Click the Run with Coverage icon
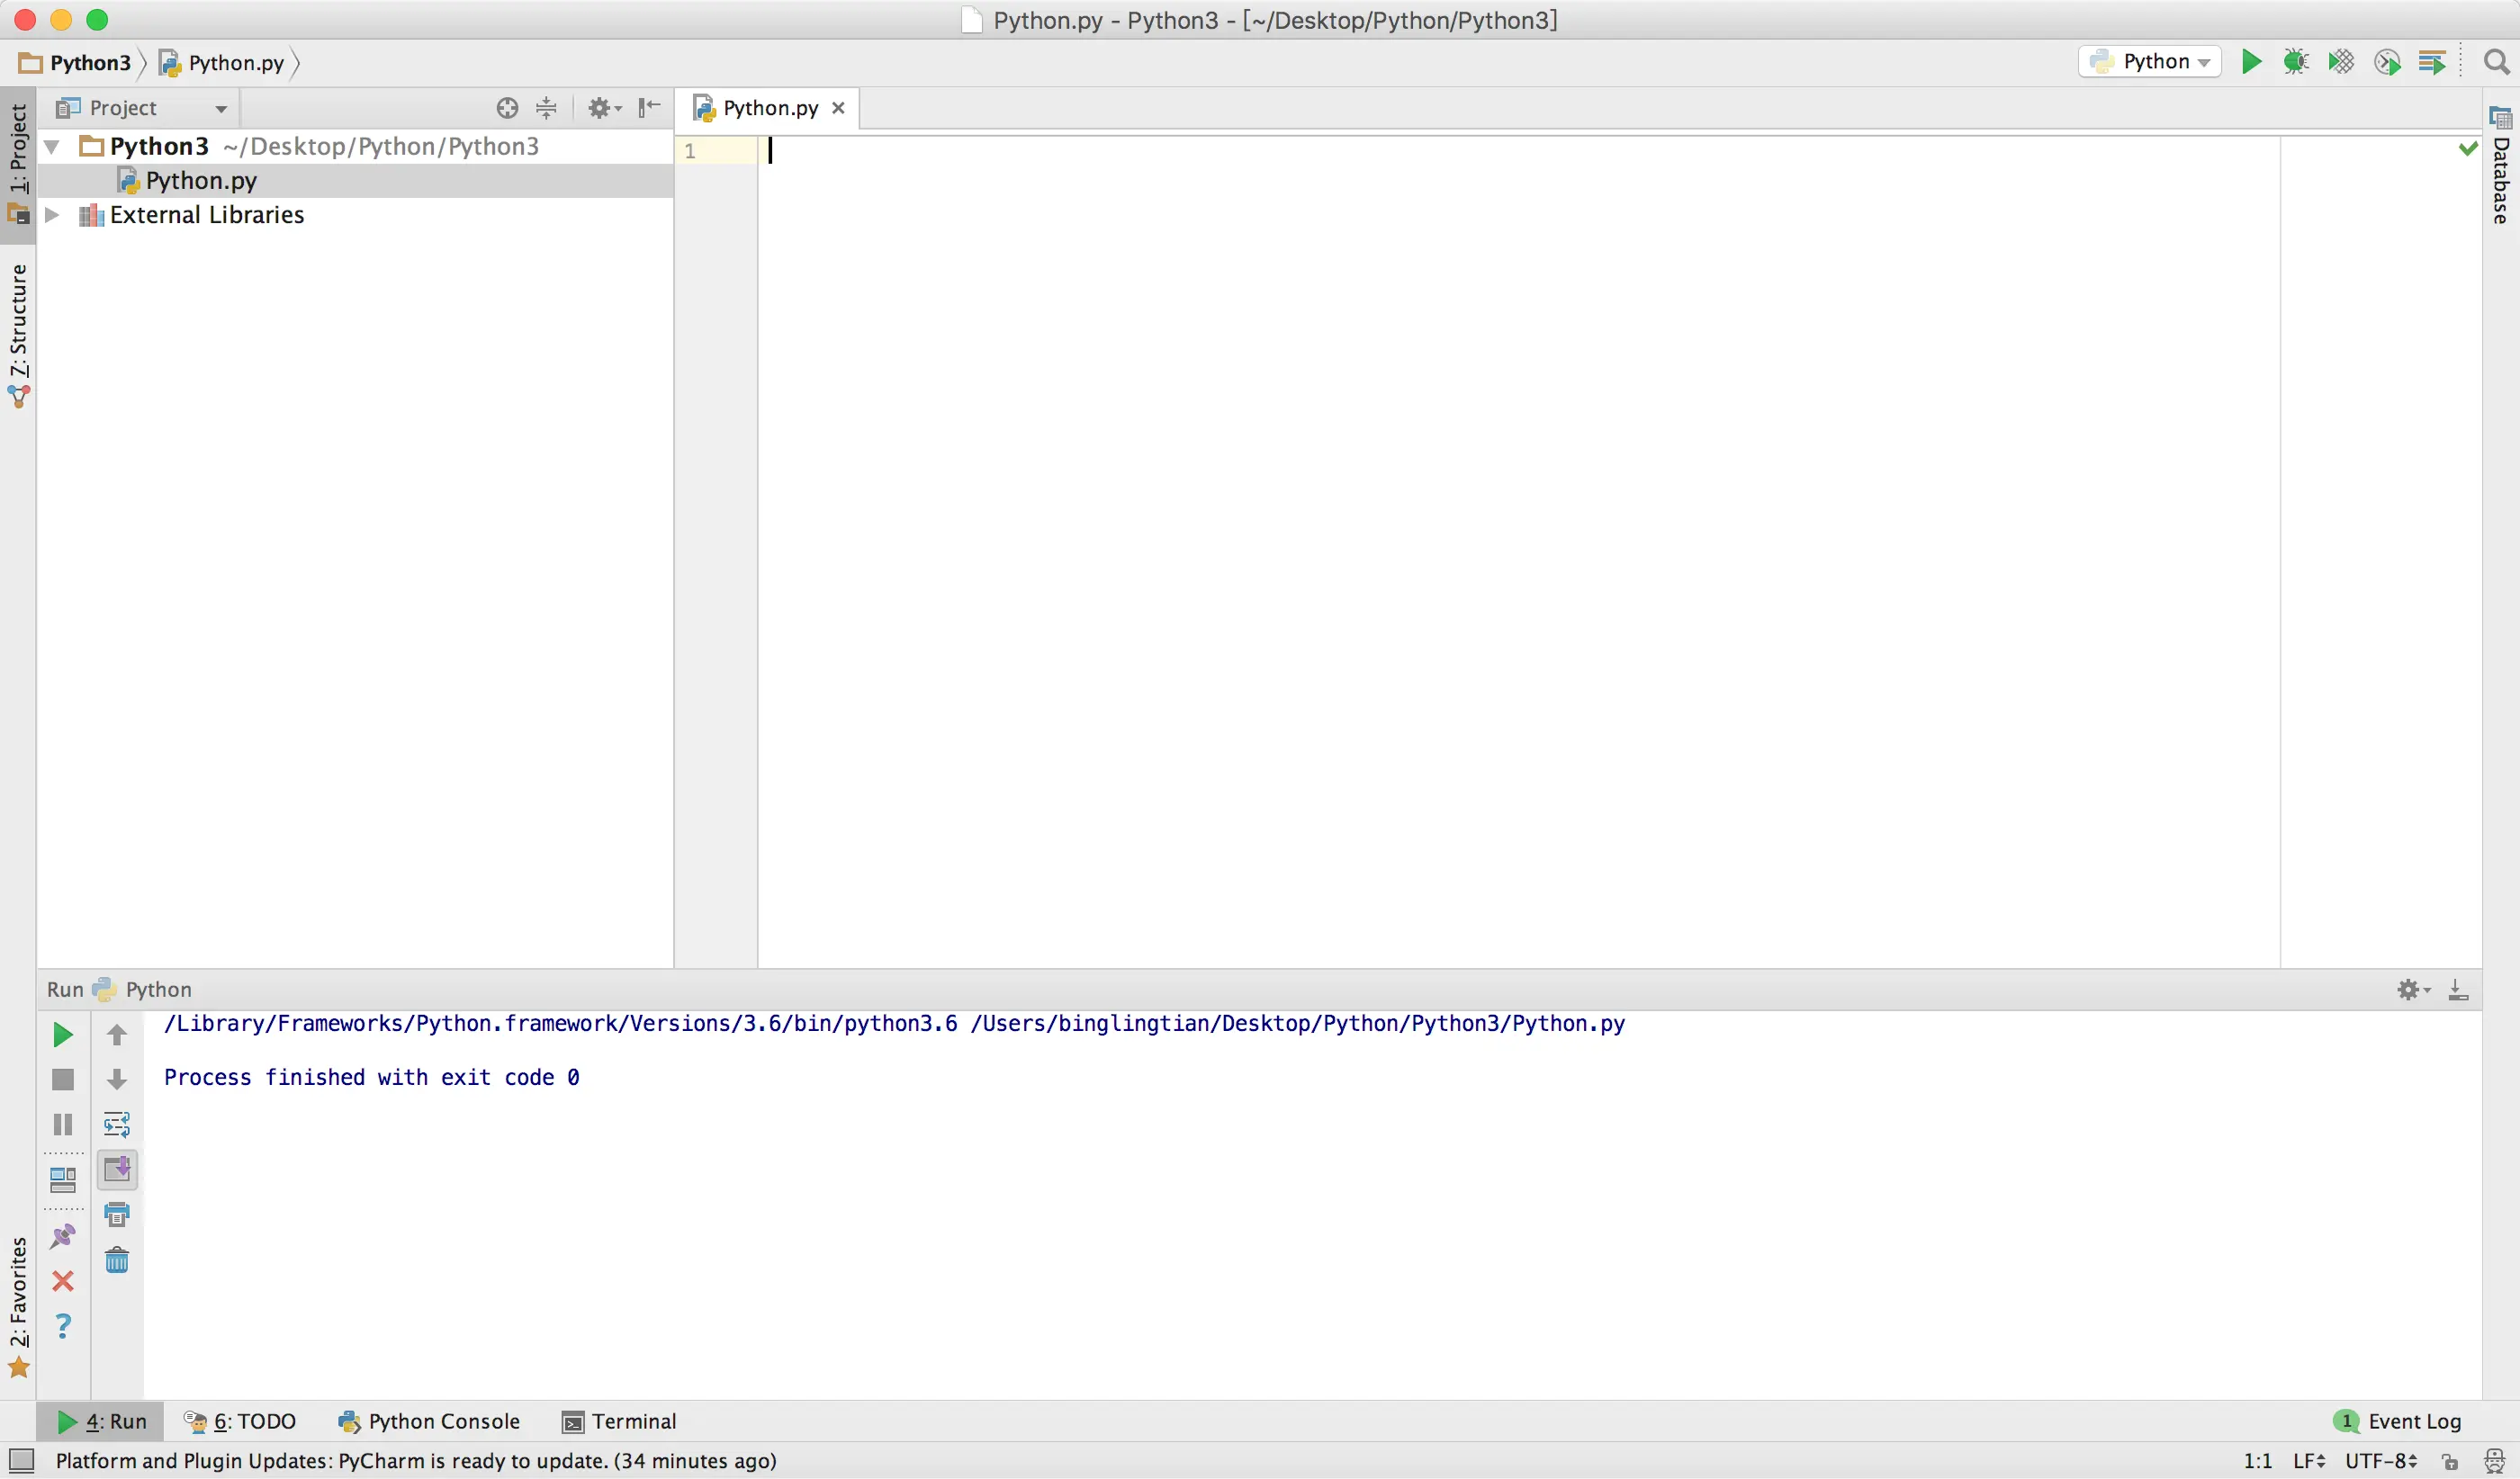Screen dimensions: 2520x1479 coord(2341,62)
